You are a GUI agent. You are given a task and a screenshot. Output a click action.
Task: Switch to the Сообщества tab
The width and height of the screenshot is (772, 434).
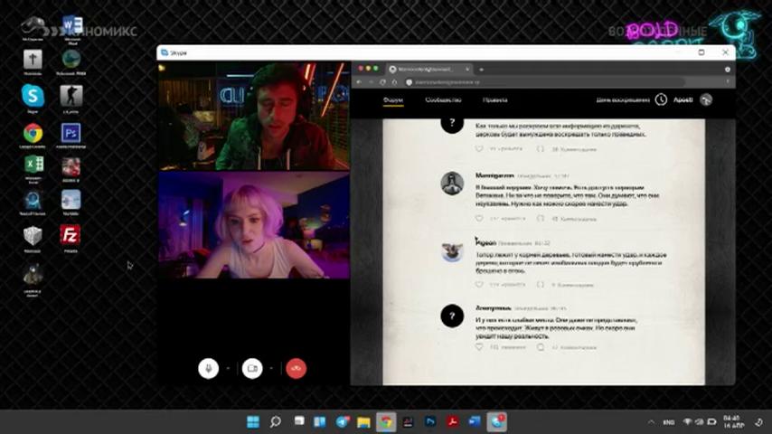pos(443,100)
